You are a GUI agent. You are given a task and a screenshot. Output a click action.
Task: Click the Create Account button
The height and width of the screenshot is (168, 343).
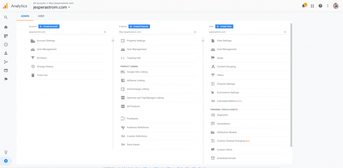coord(49,26)
